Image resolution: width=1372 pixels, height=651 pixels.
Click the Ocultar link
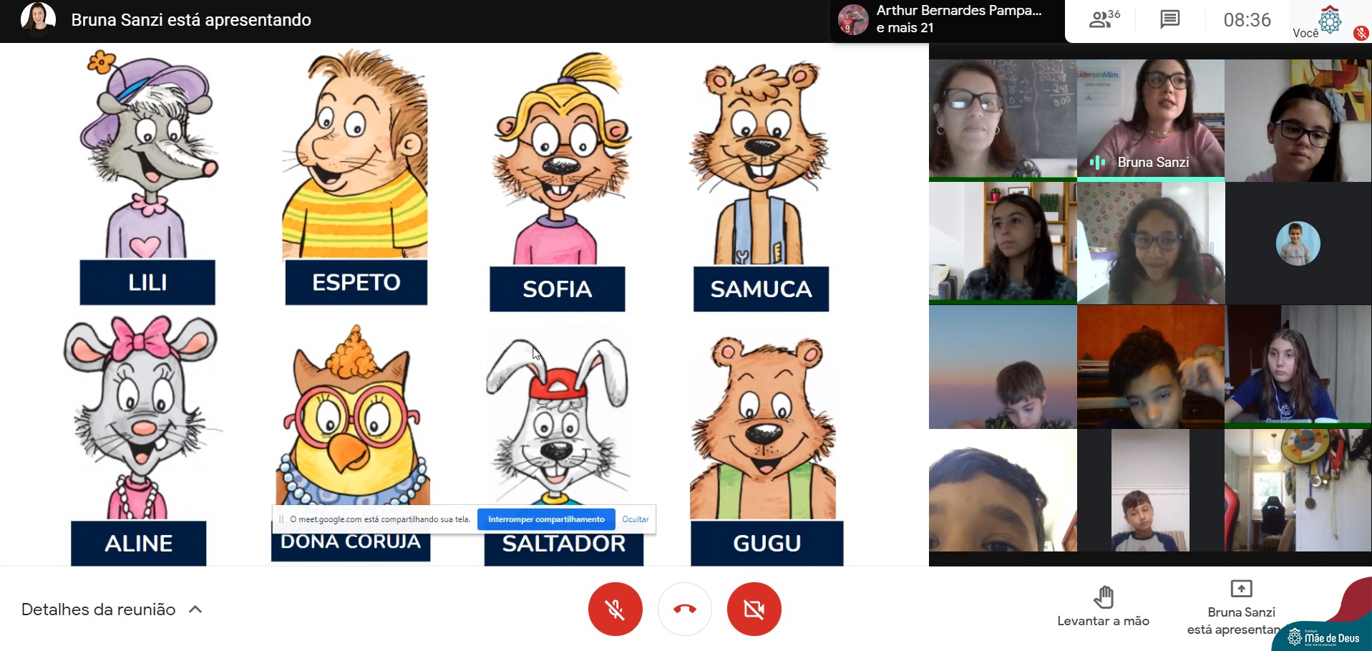tap(635, 519)
